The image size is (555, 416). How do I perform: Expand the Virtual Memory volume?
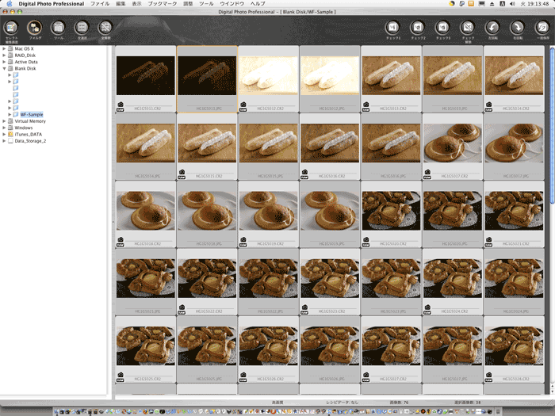4,121
